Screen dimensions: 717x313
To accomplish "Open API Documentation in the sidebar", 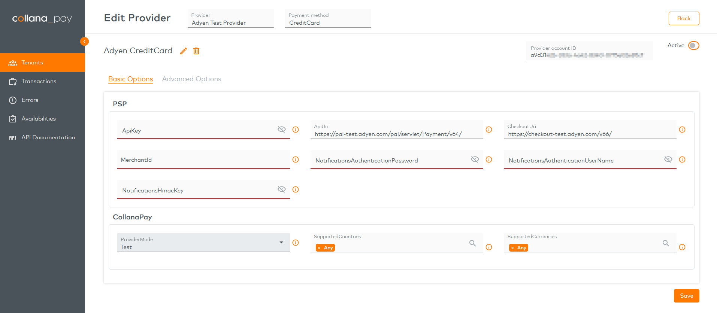I will (x=42, y=137).
